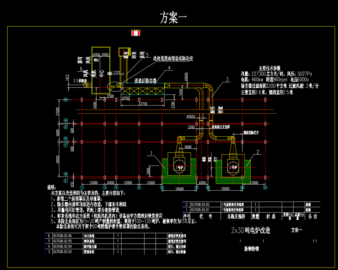Click the XGTG06.02.01 table cell
This screenshot has width=338, height=270.
tap(200, 210)
